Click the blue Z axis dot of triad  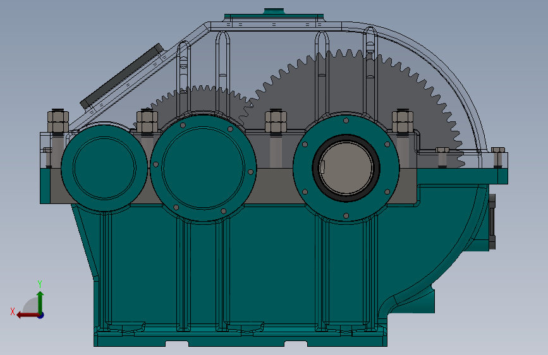41,315
